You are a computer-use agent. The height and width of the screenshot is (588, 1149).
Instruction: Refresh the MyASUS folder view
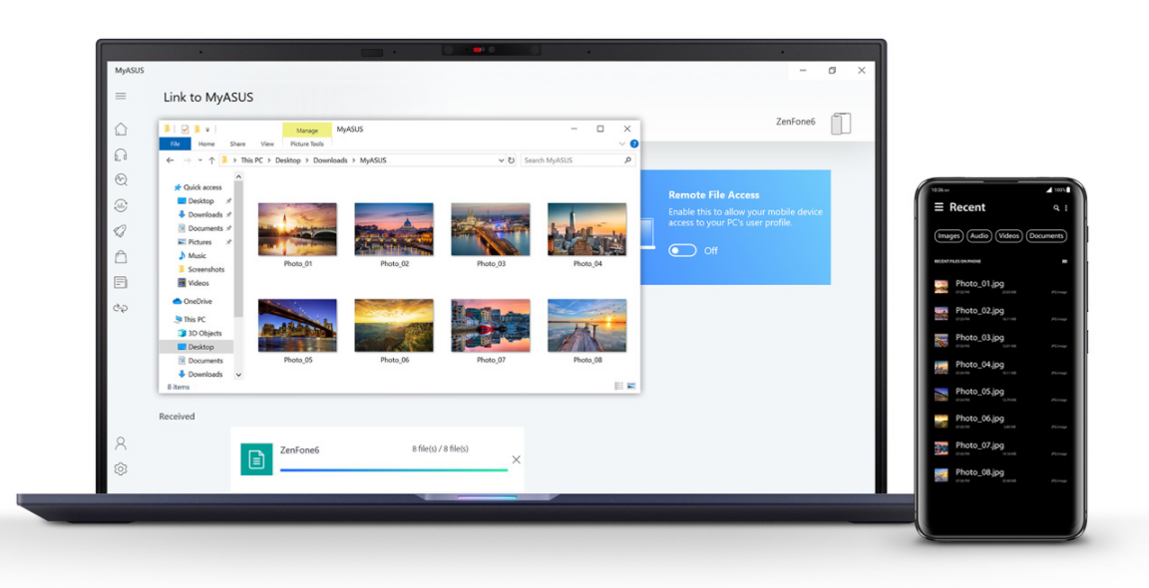[x=512, y=160]
